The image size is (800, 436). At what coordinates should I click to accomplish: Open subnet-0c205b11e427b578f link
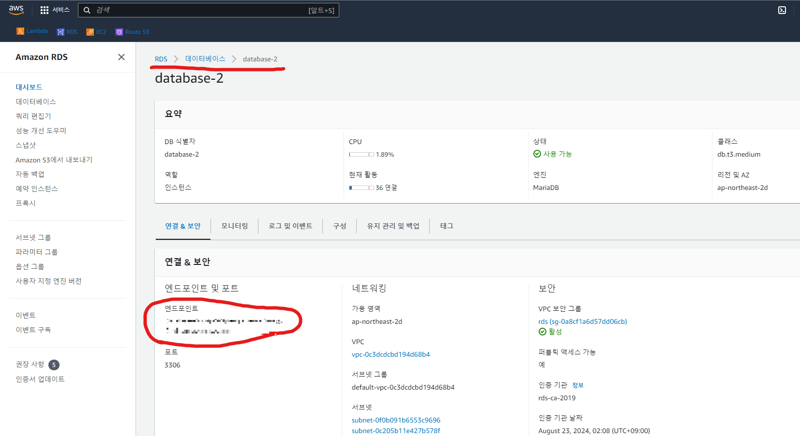[396, 431]
